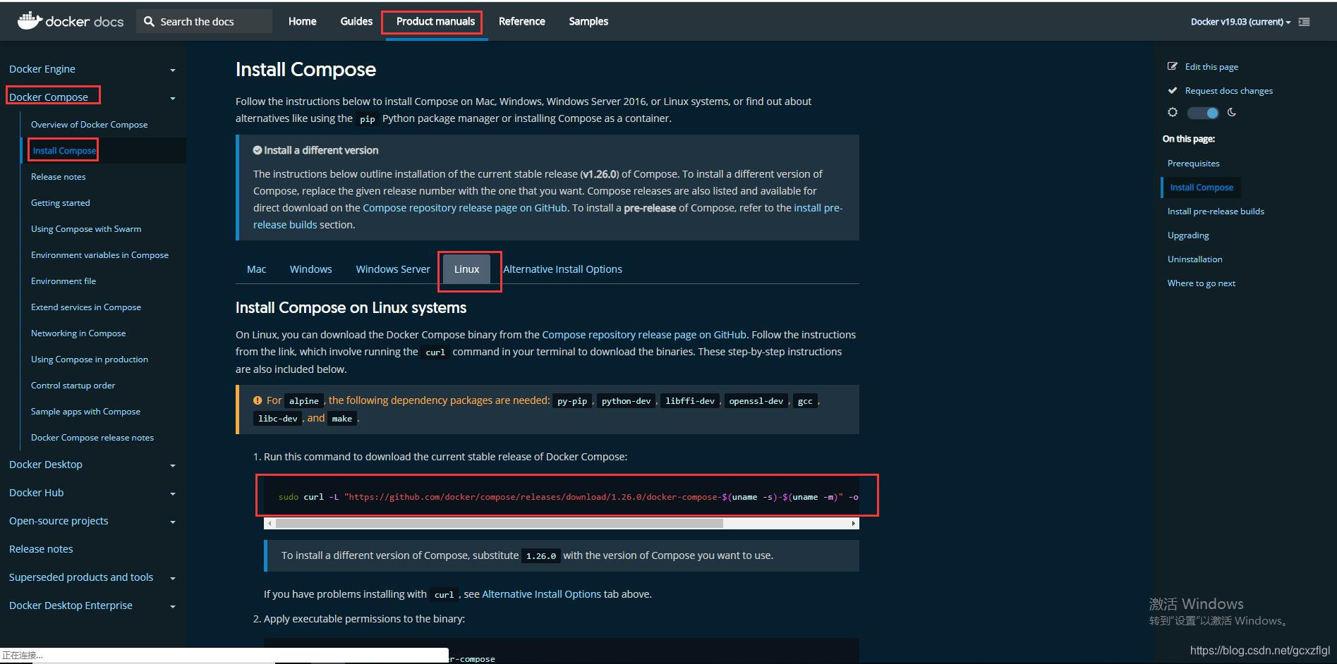Jump to Where to go next

1201,283
